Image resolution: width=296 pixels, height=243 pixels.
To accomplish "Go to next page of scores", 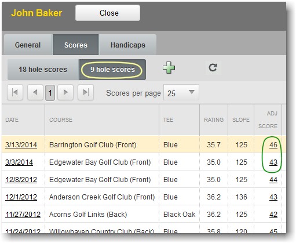I will 65,92.
